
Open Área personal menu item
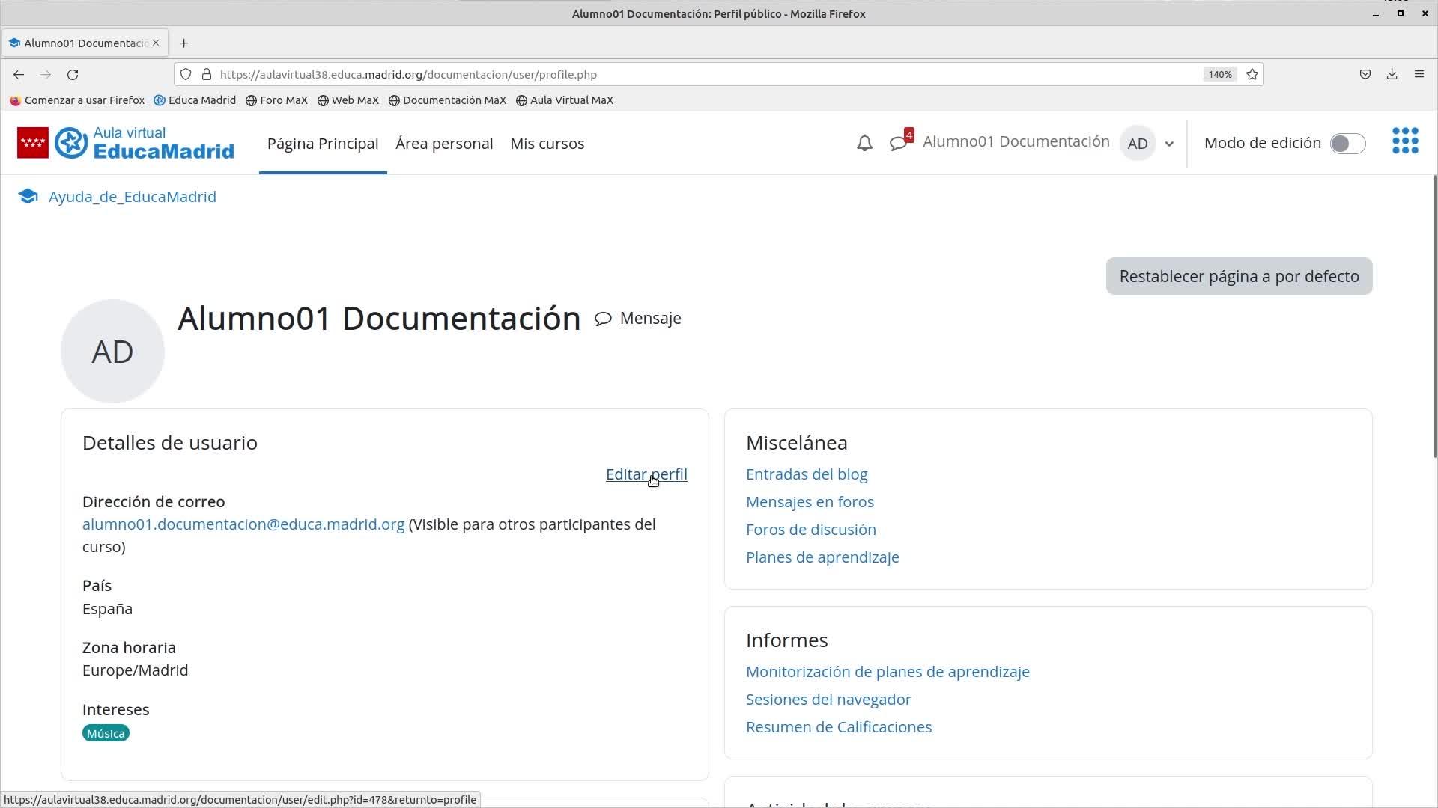[444, 143]
